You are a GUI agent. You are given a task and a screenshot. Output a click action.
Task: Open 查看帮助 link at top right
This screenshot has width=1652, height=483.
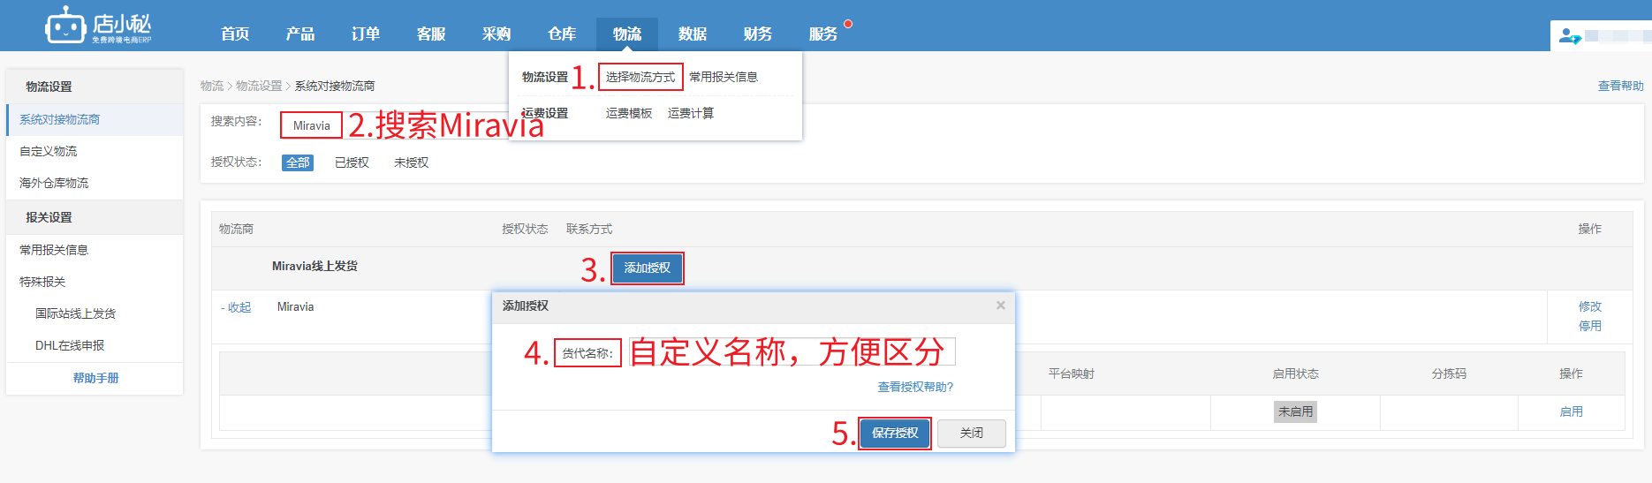point(1621,86)
